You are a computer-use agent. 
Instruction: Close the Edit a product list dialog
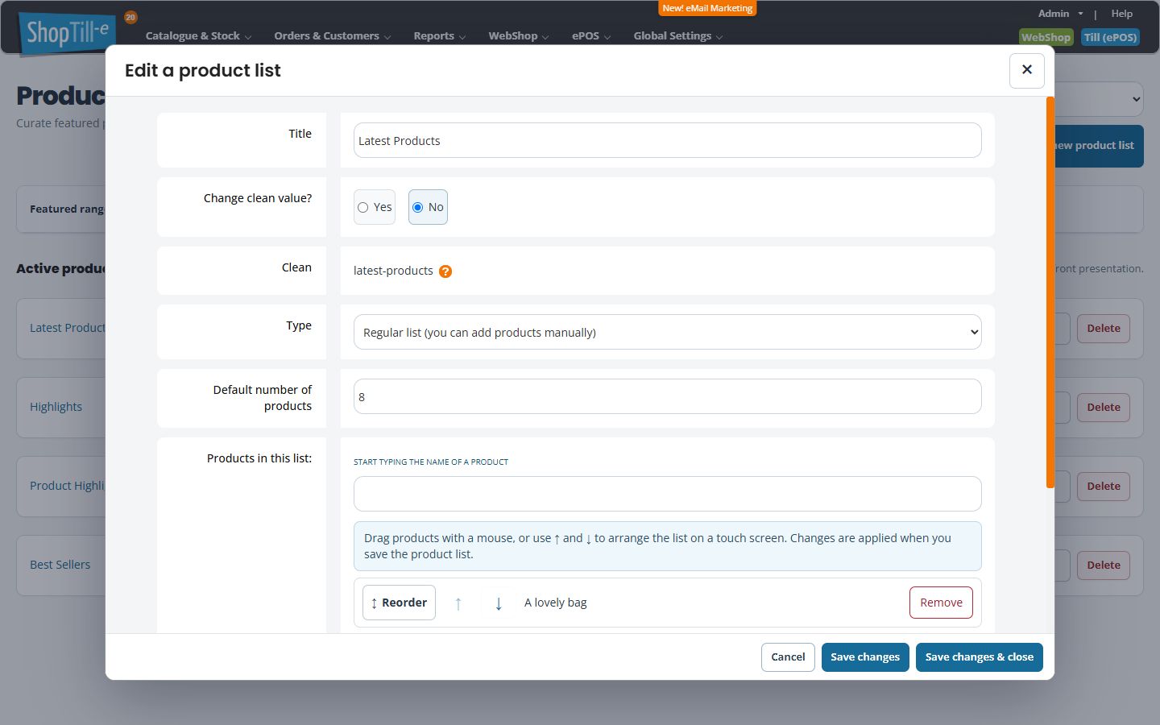point(1027,70)
